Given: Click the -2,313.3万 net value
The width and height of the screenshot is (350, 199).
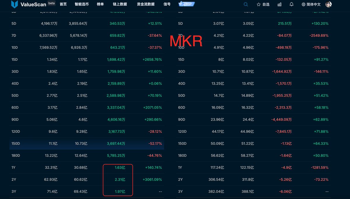Looking at the screenshot, I should pos(283,107).
